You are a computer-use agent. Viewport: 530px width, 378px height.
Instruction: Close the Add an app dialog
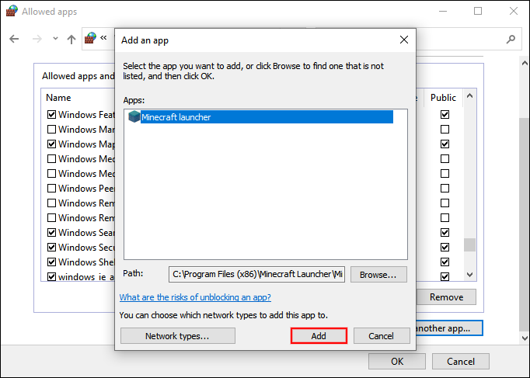(403, 40)
